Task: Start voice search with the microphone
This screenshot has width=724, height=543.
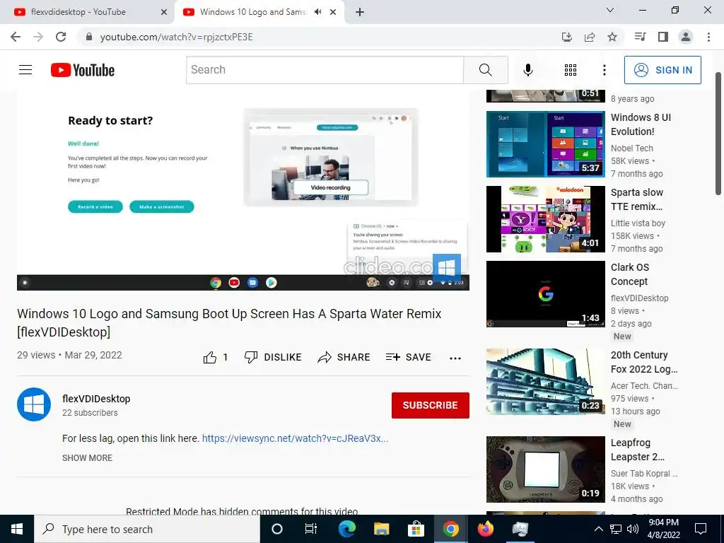Action: [527, 70]
